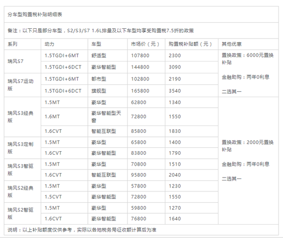This screenshot has height=238, width=283.
Task: Click the market price 83800
Action: point(139,153)
